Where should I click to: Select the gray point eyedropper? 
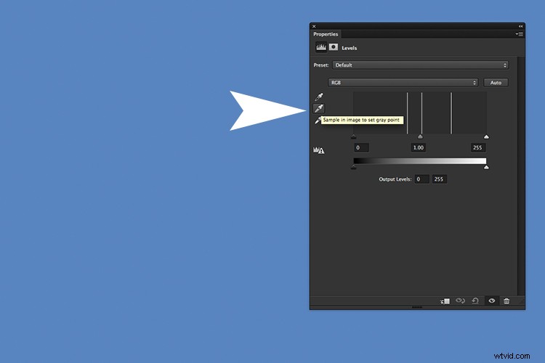[x=319, y=108]
